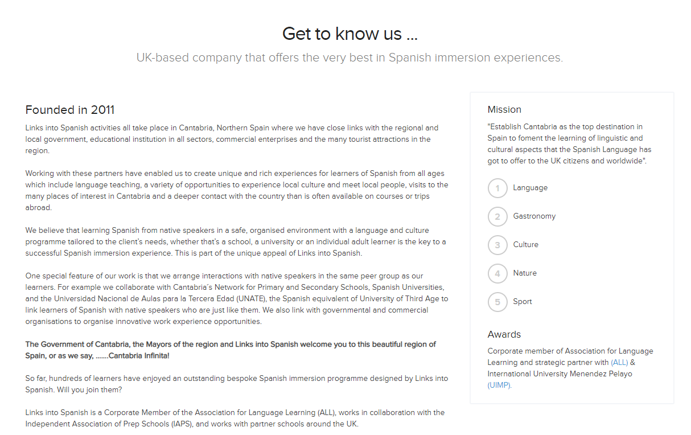The width and height of the screenshot is (691, 435).
Task: Click the number 2 circle icon
Action: tap(497, 216)
